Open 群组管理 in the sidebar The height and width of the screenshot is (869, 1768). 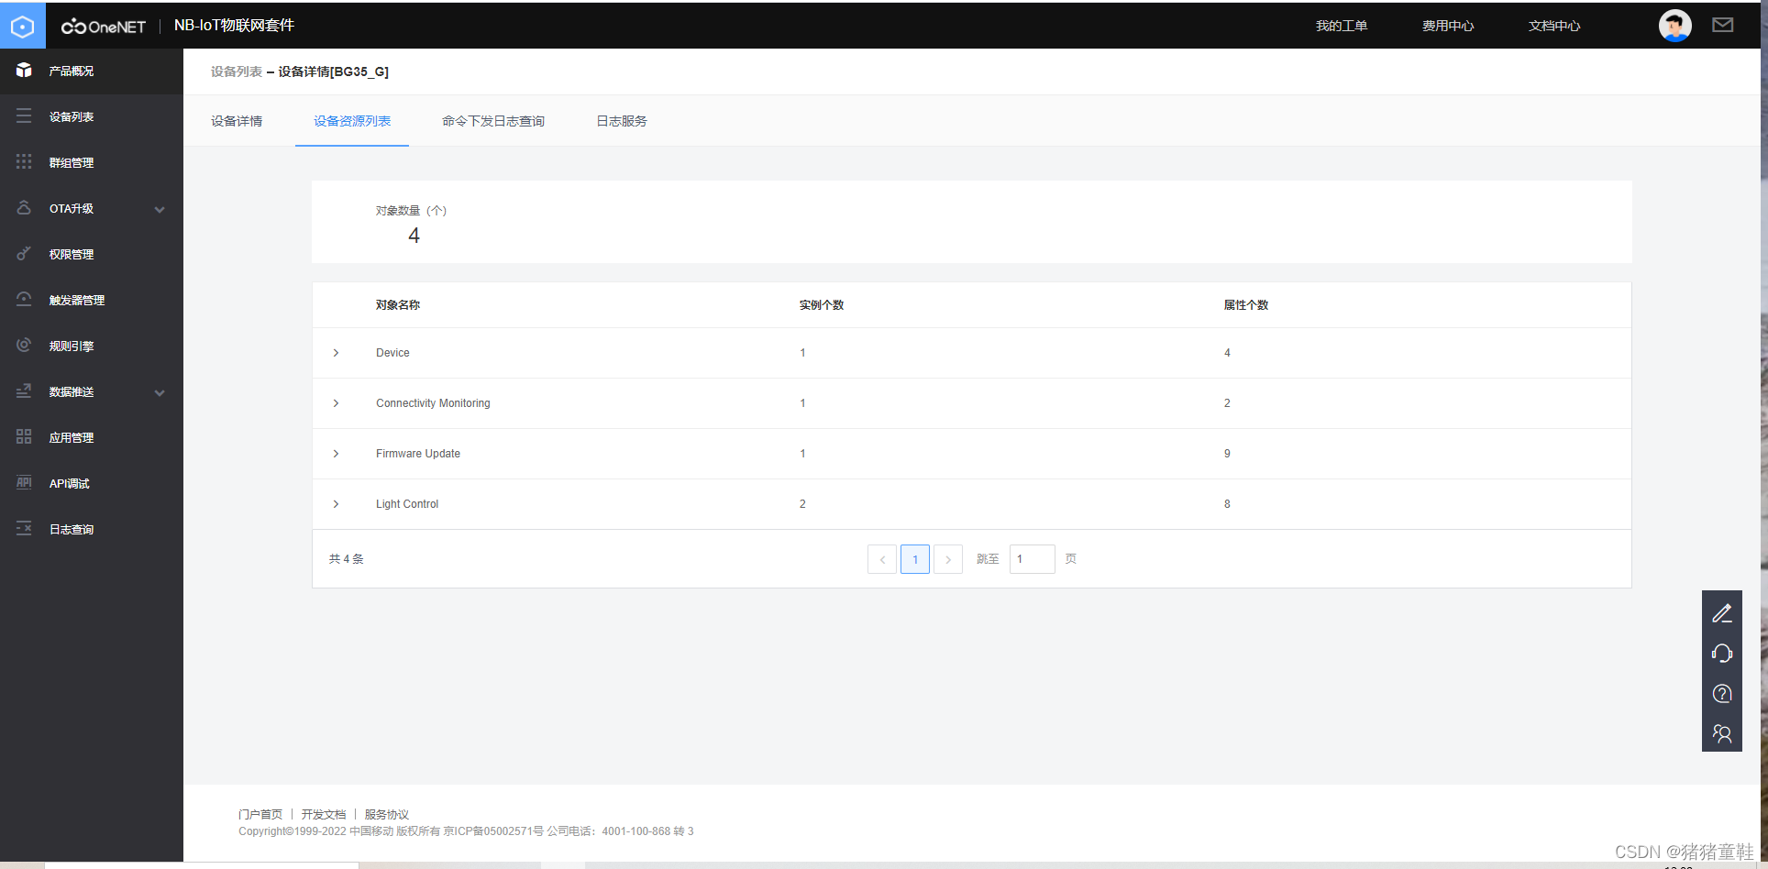pyautogui.click(x=72, y=162)
